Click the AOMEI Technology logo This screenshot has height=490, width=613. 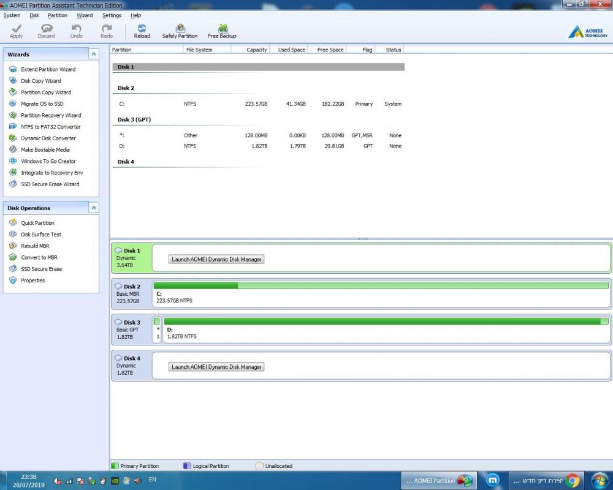point(588,32)
